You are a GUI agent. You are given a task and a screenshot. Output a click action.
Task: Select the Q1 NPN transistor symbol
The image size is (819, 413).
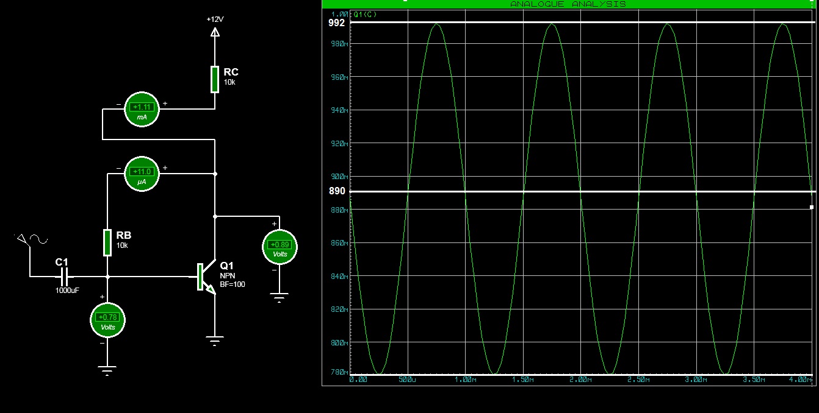coord(206,278)
